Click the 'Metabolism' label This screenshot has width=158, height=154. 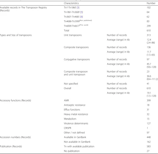70,119
